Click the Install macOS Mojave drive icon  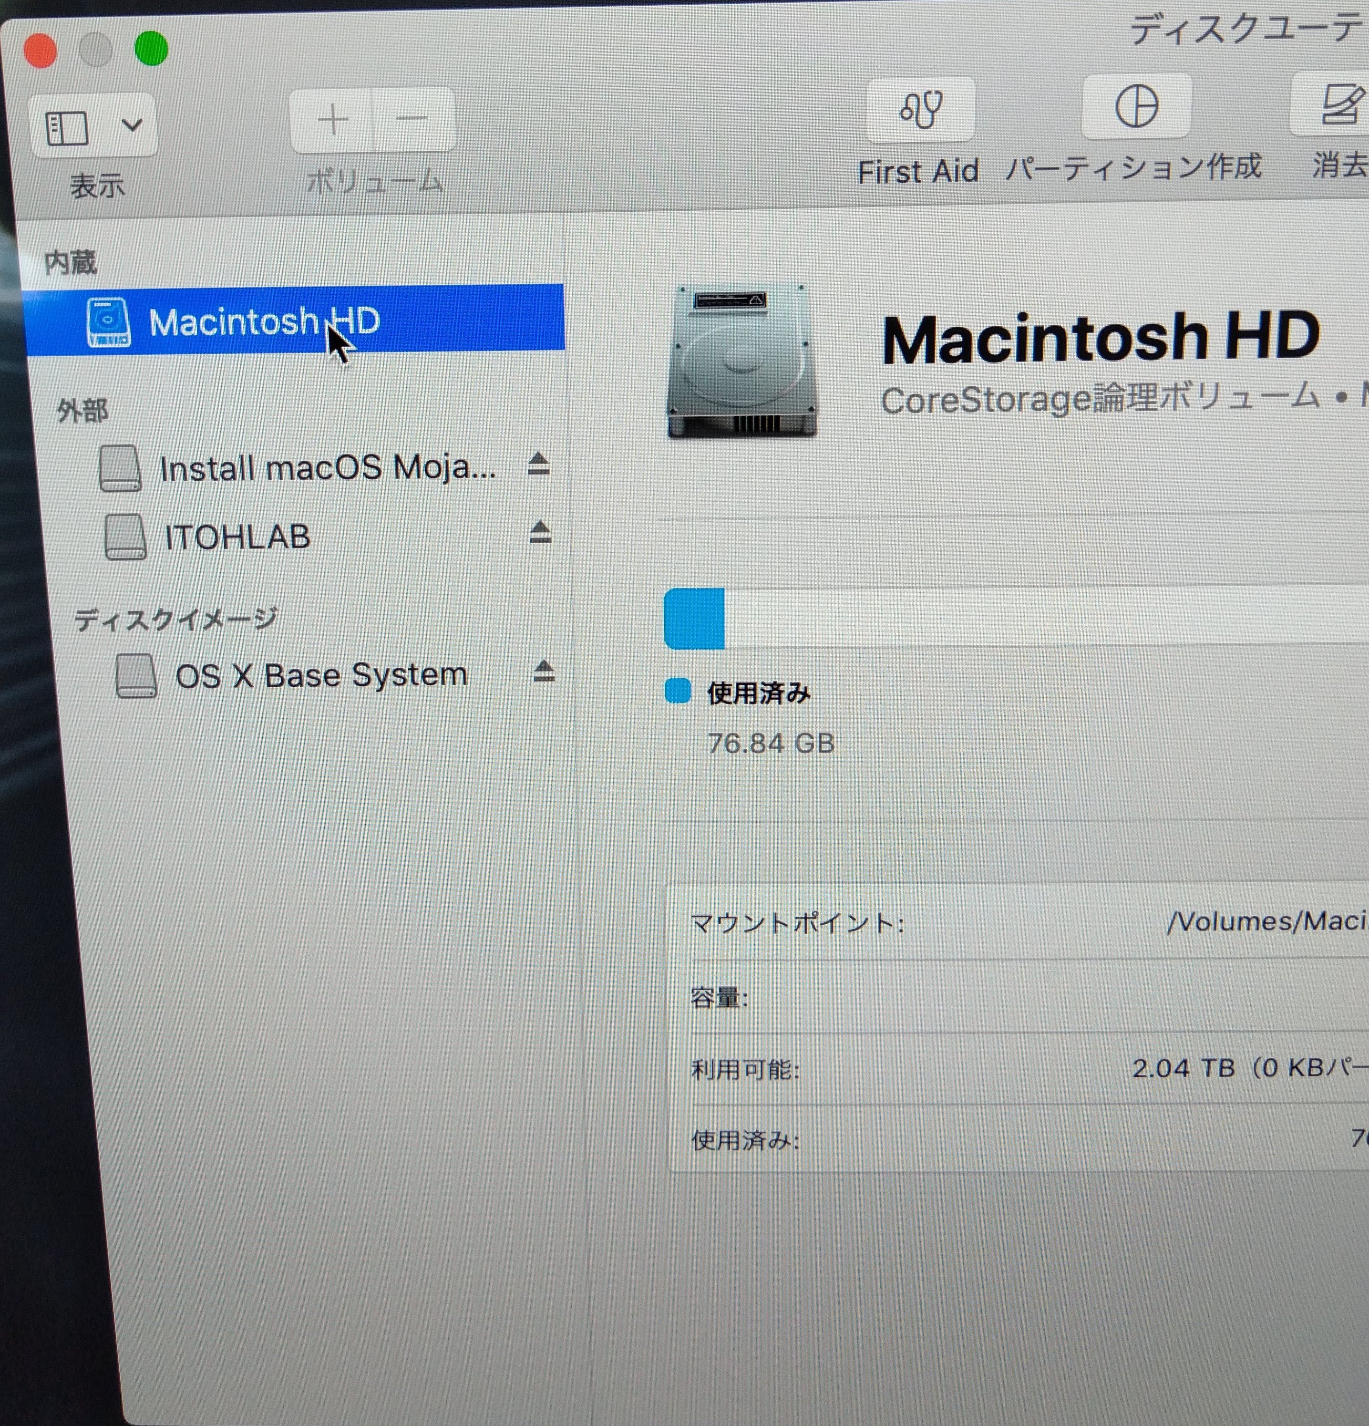tap(120, 468)
